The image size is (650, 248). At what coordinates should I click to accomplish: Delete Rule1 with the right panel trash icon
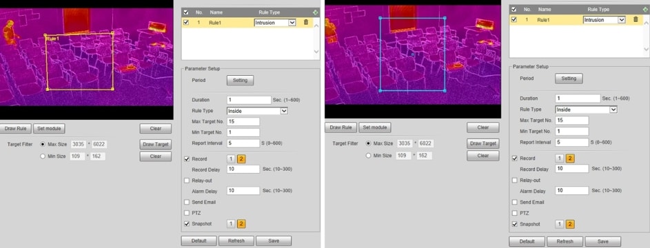click(x=636, y=19)
